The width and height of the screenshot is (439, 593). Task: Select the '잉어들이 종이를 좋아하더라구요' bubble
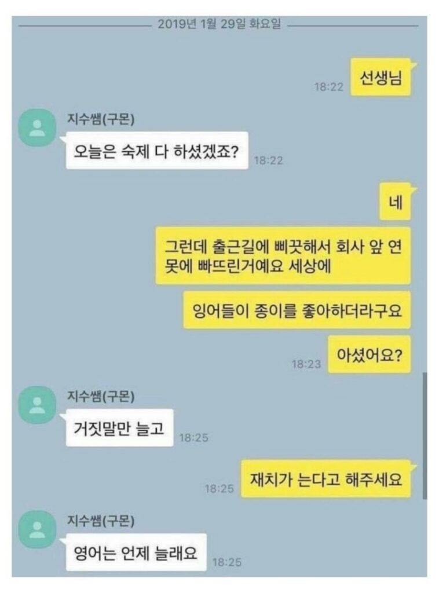click(297, 310)
